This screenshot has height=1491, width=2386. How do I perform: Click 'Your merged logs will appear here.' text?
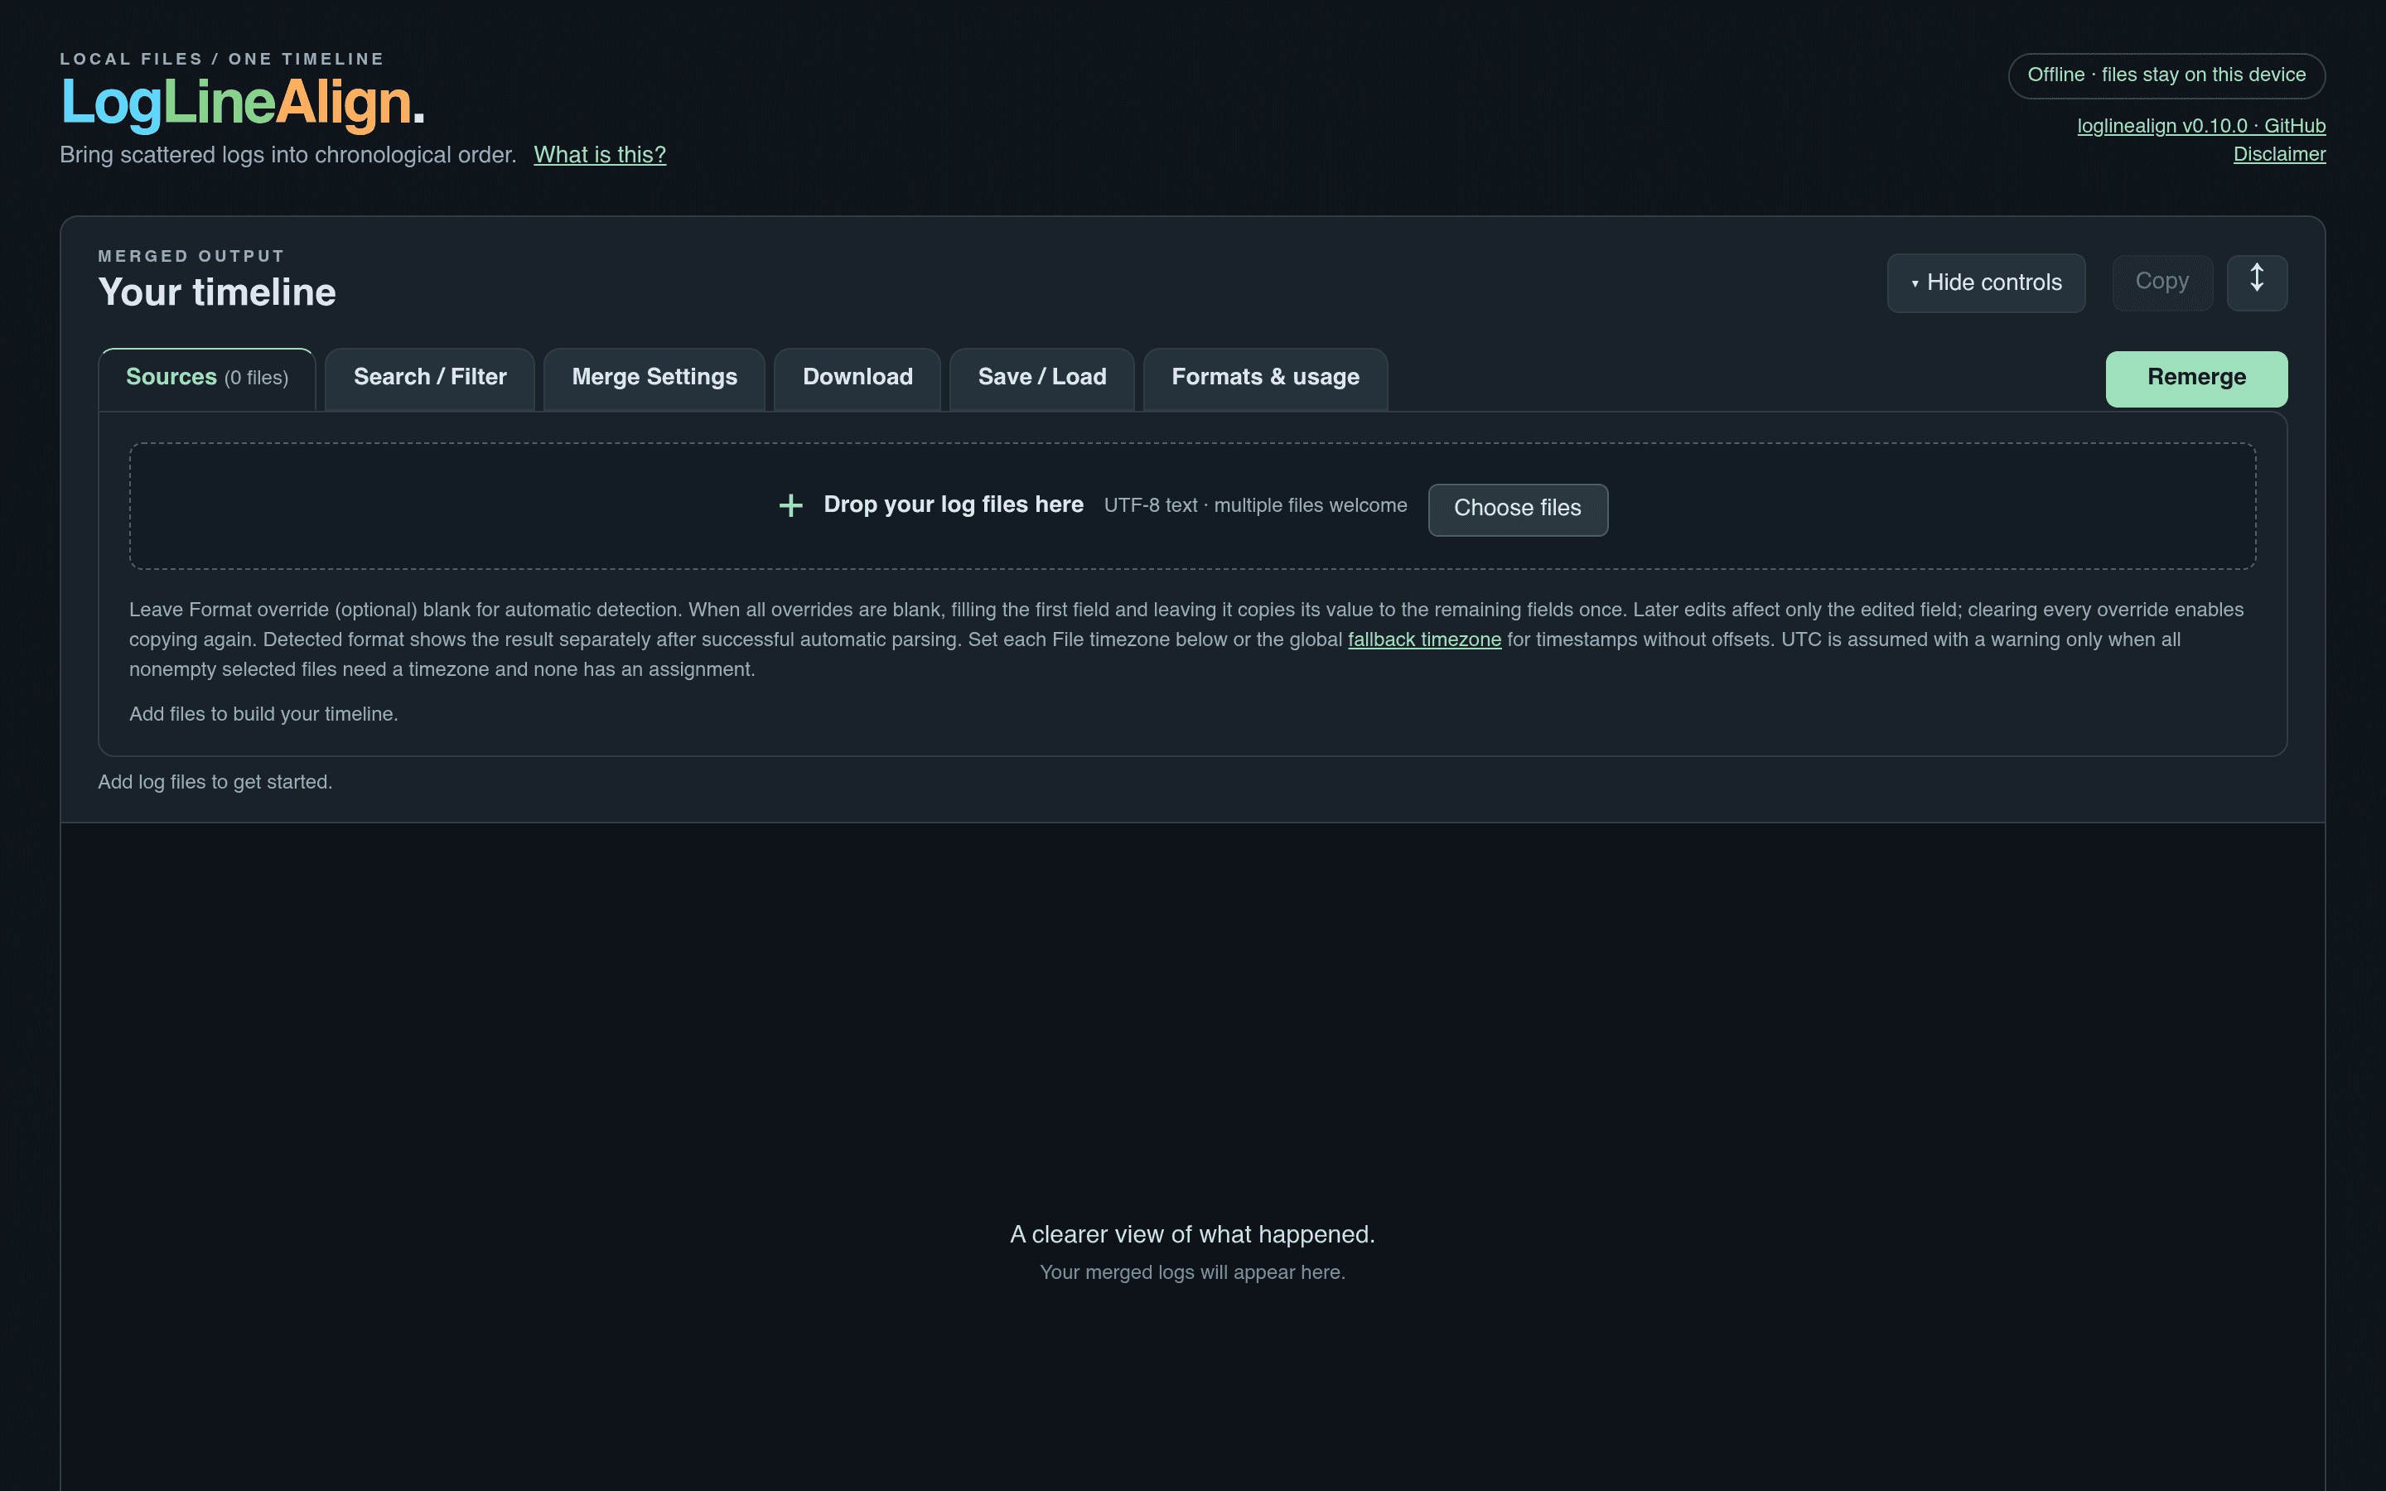click(1192, 1273)
